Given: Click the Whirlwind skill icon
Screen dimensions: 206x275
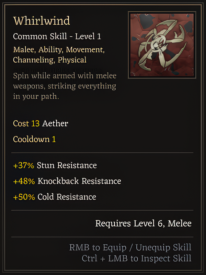Looking at the screenshot, I should [162, 45].
